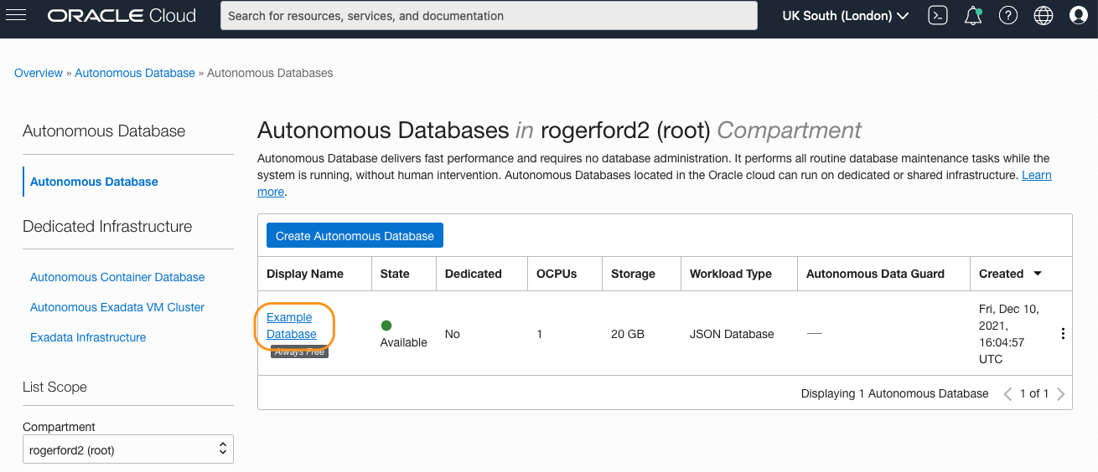The image size is (1098, 472).
Task: Click the Overview breadcrumb link
Action: click(39, 73)
